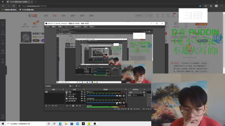Viewport: 225px width, 126px height.
Task: Select the Video Capture Device source row
Action: pyautogui.click(x=75, y=99)
